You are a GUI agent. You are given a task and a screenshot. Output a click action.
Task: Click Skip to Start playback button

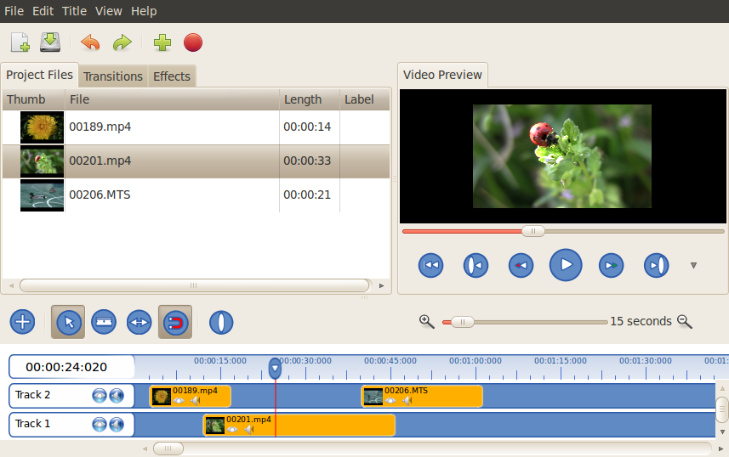[x=431, y=266]
